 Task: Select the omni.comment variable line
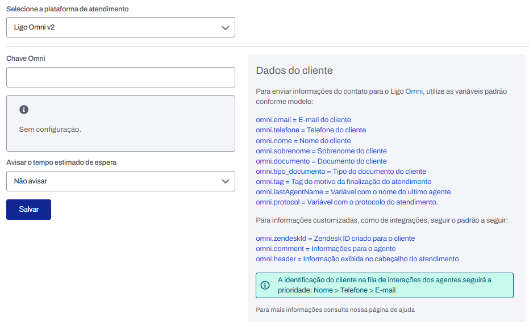326,249
